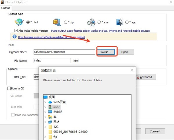Select the 库 label in the tree
The height and width of the screenshot is (140, 174).
(55, 117)
